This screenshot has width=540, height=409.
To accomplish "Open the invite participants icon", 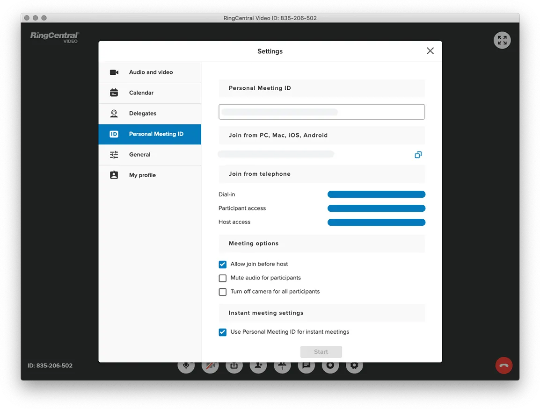I will 258,366.
